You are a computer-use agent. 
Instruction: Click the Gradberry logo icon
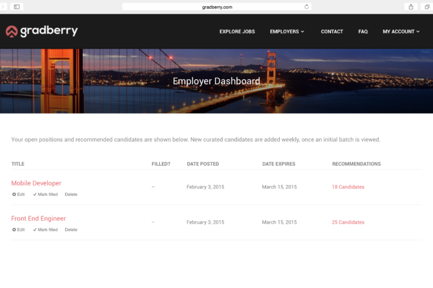(x=12, y=31)
